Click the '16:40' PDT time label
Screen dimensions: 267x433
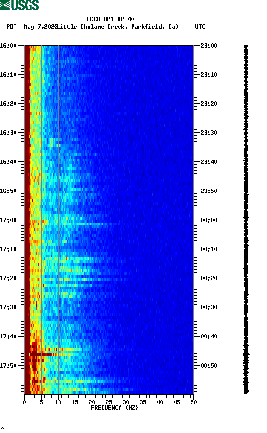point(8,162)
